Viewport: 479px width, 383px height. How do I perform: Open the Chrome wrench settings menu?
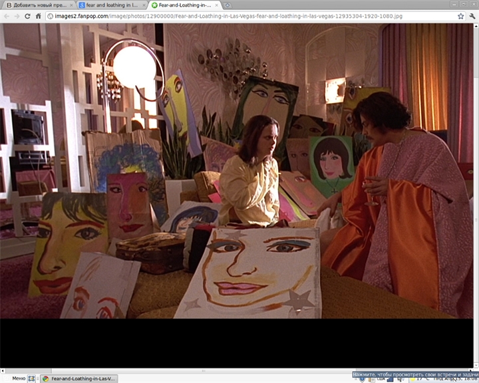[x=472, y=16]
